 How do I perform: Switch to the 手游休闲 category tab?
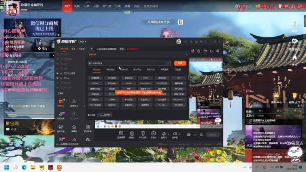(x=124, y=70)
